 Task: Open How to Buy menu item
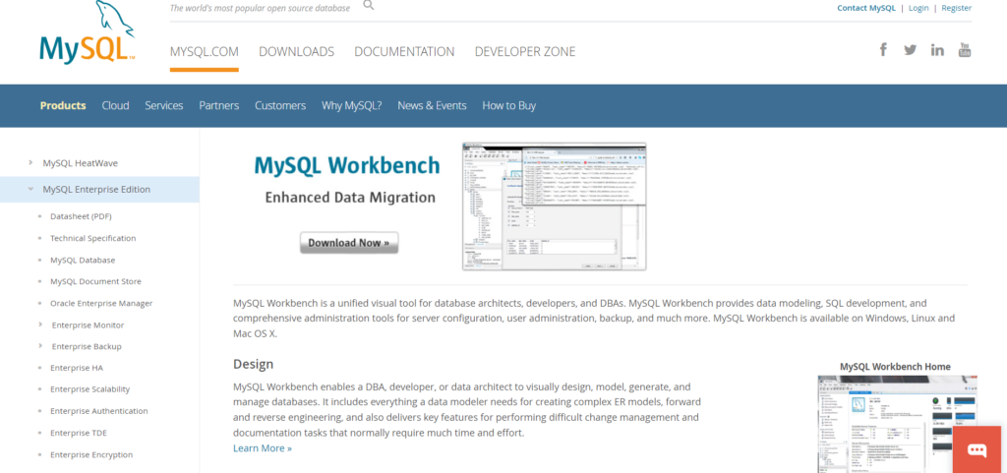tap(509, 105)
